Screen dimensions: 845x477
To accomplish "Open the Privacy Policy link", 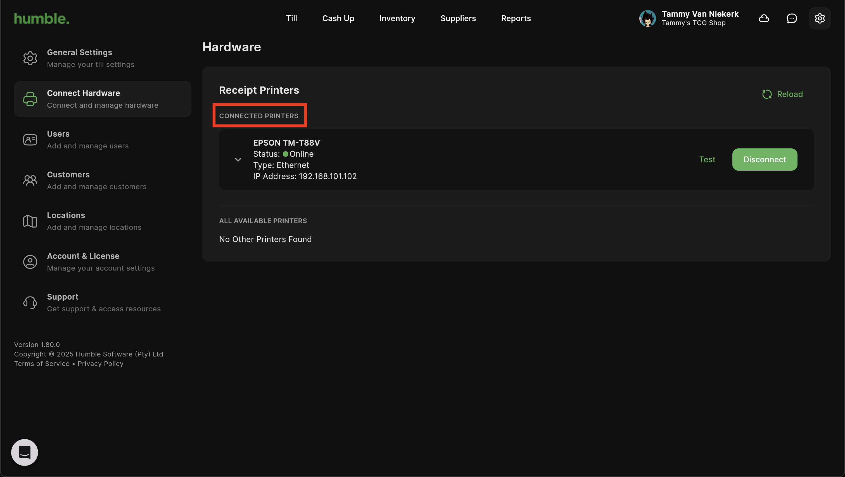I will click(100, 364).
